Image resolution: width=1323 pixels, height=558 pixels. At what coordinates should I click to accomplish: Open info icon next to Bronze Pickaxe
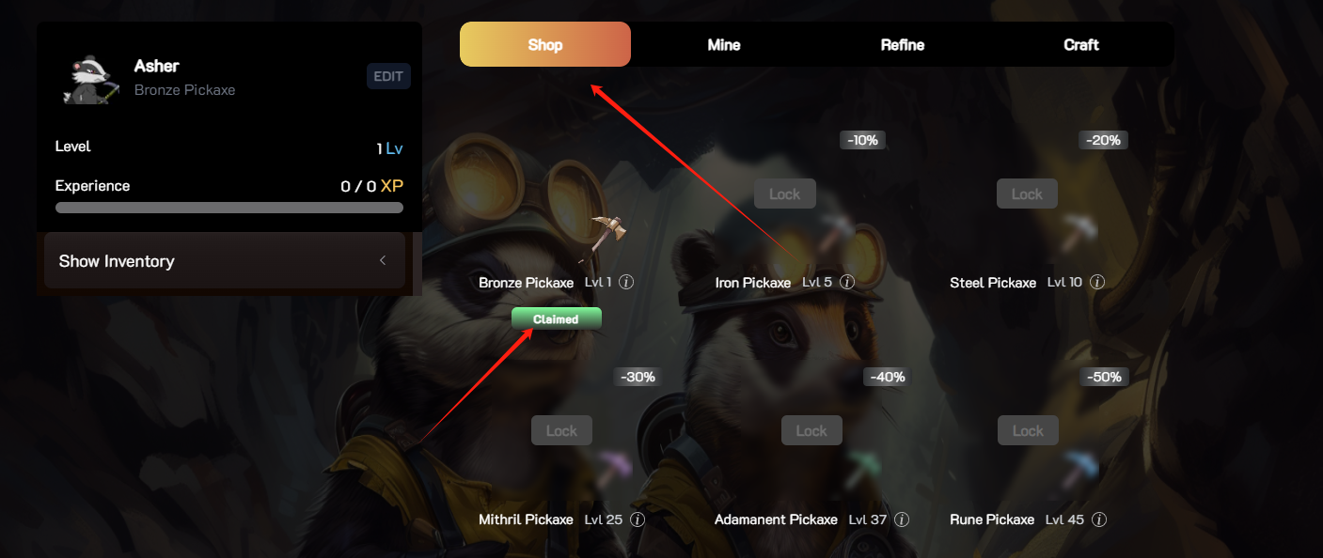[626, 283]
